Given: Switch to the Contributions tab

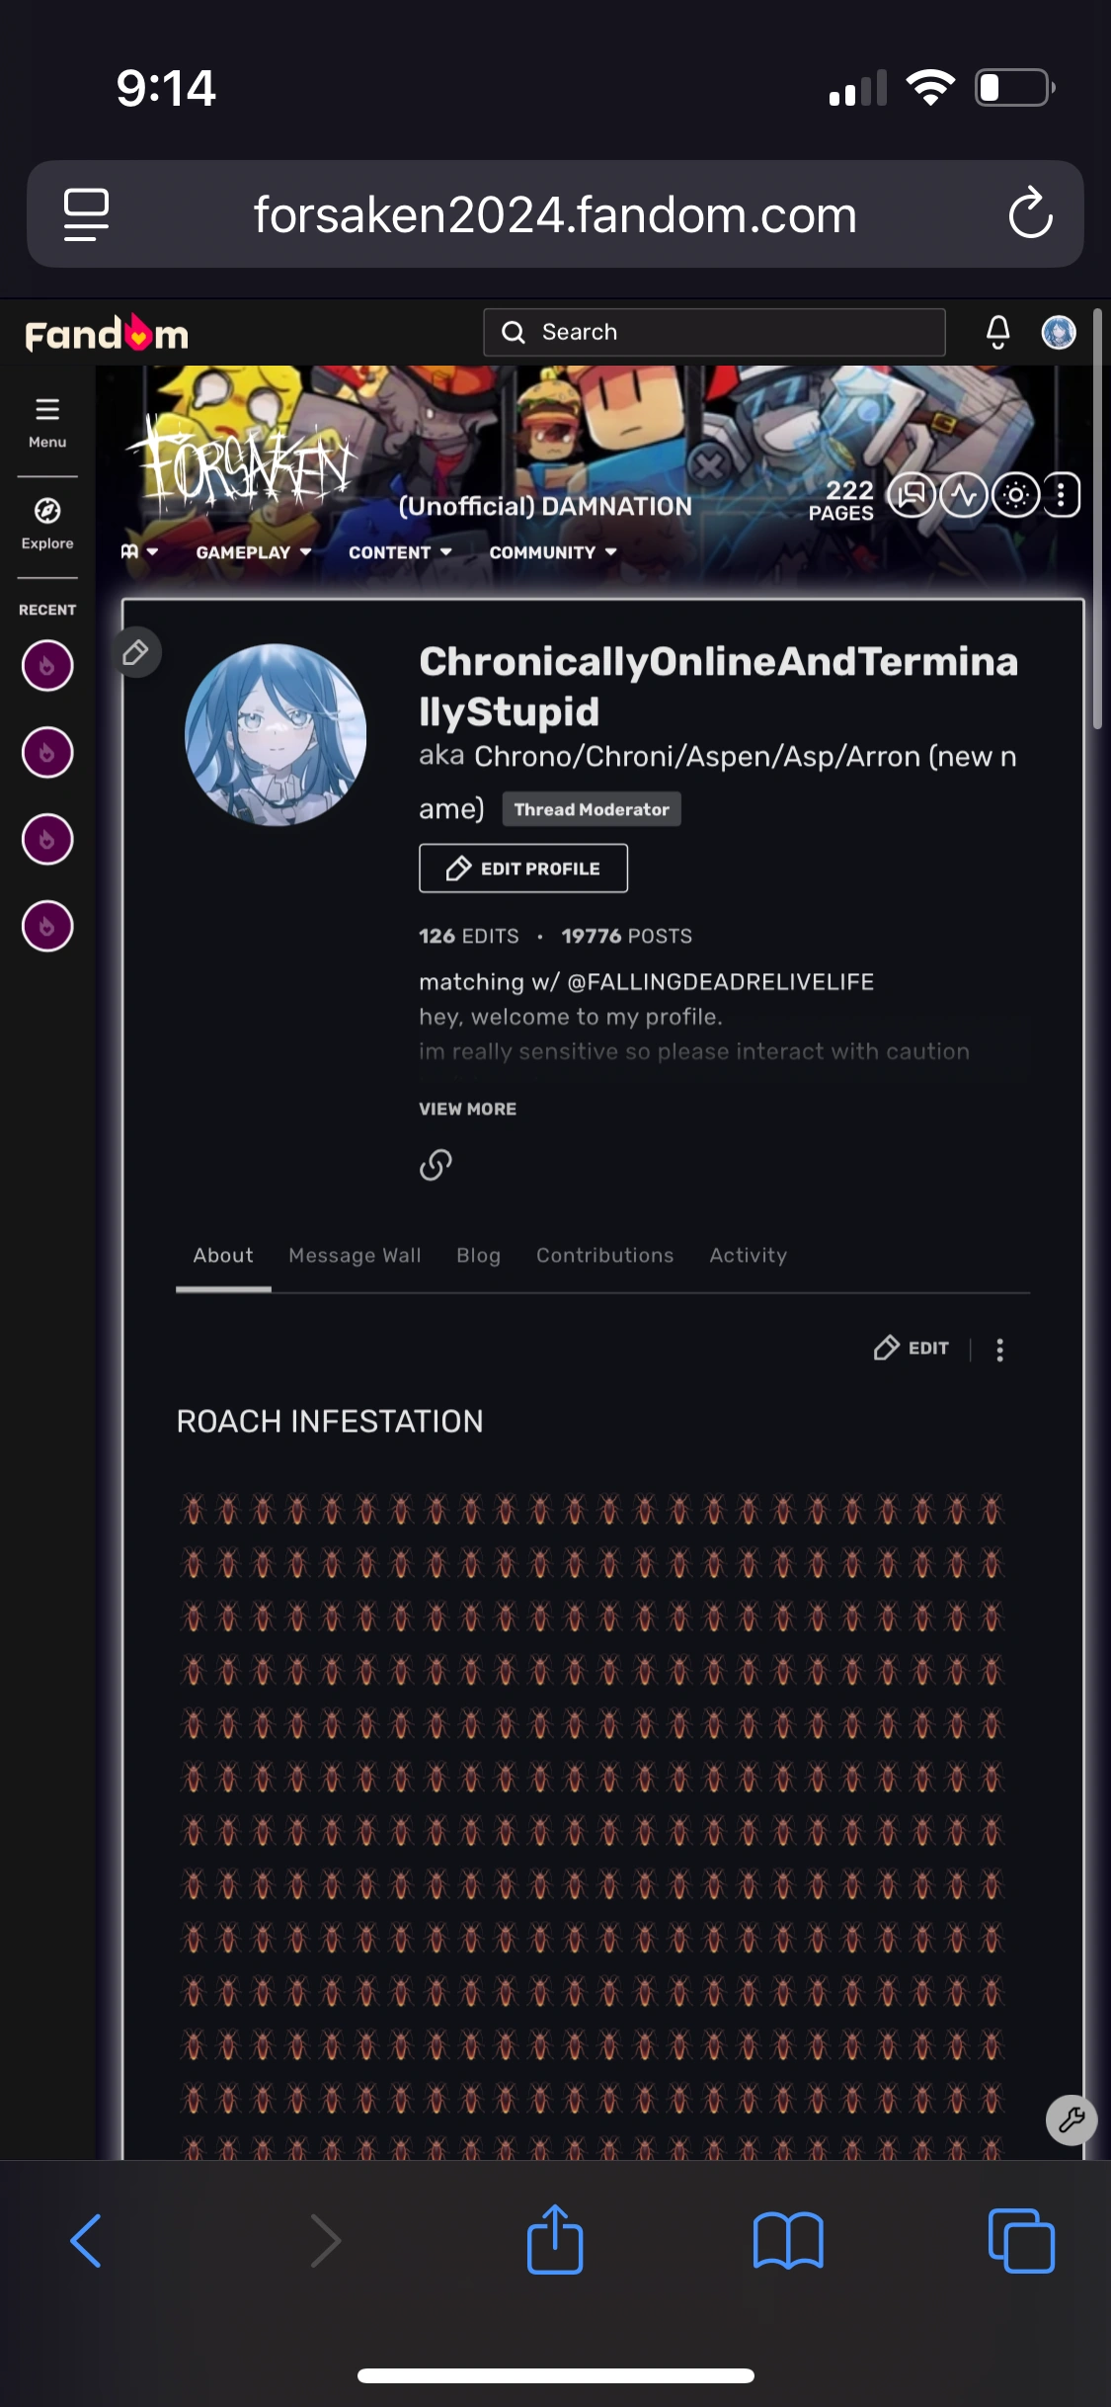Looking at the screenshot, I should (x=604, y=1255).
